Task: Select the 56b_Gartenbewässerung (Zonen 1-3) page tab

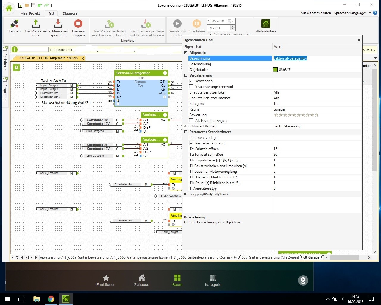Action: [x=148, y=257]
